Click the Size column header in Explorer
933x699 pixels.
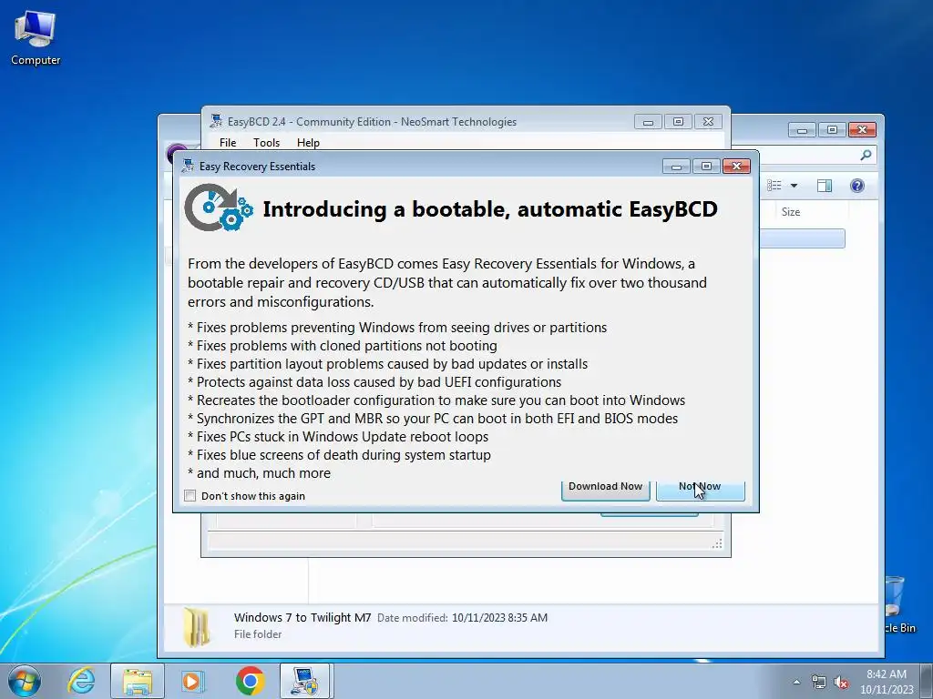(790, 212)
